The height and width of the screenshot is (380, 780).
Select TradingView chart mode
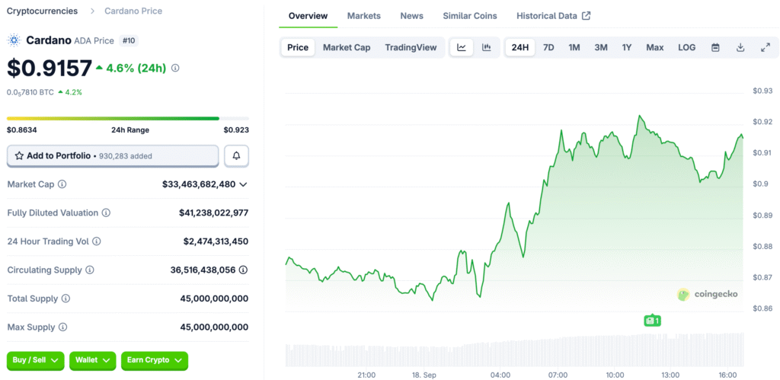(411, 48)
